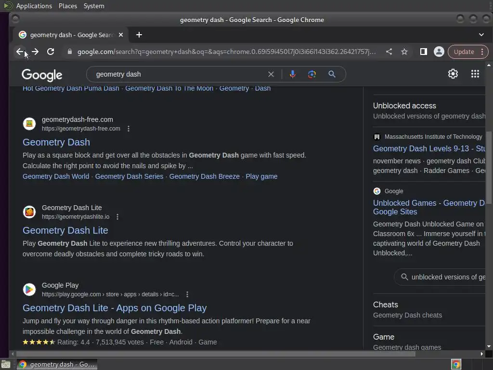Open Chrome three-dot menu
Screen dimensions: 493x370
(482, 52)
